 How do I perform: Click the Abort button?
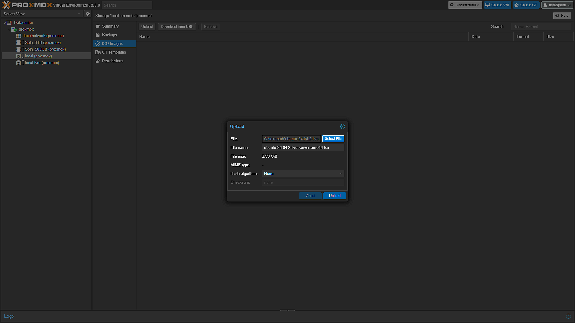pyautogui.click(x=310, y=196)
